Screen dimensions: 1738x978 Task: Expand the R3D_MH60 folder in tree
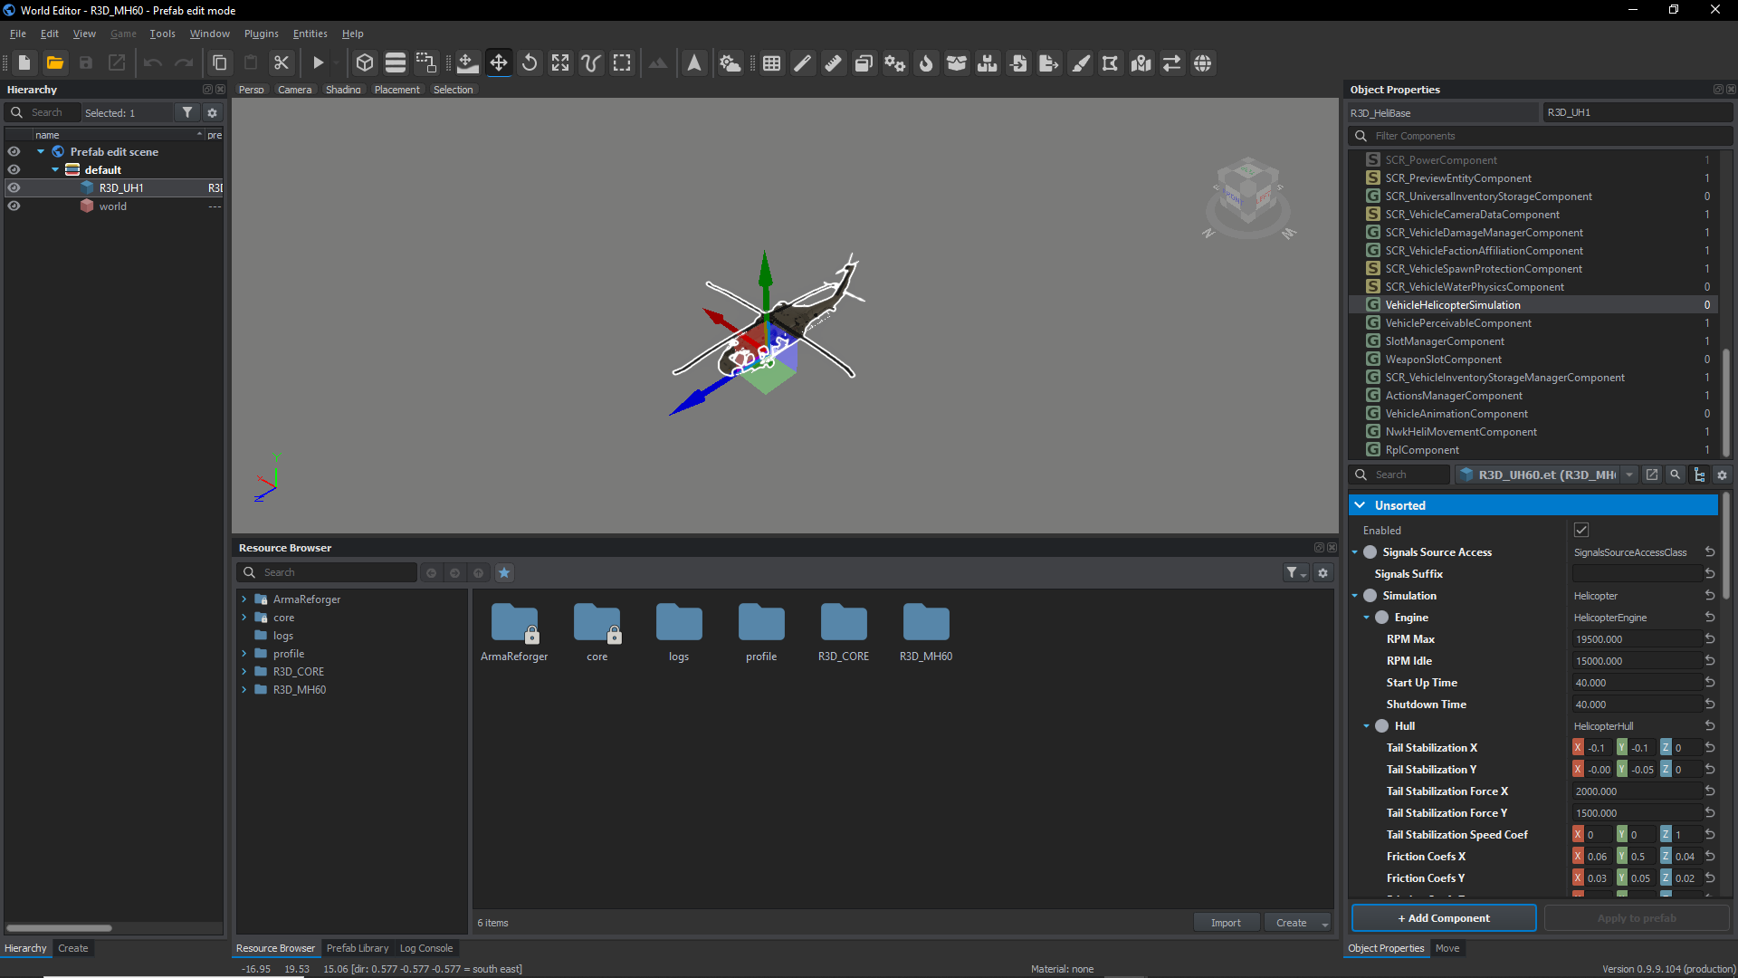tap(244, 690)
